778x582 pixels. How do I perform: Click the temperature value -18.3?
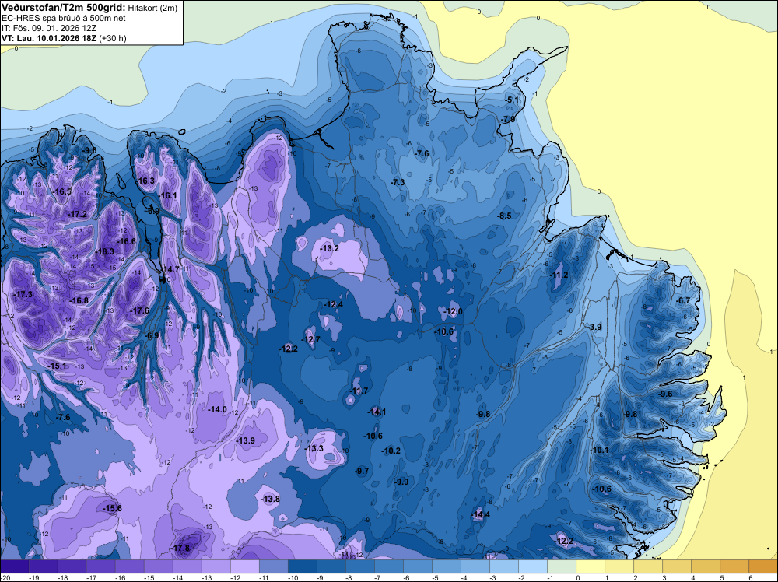pos(104,251)
